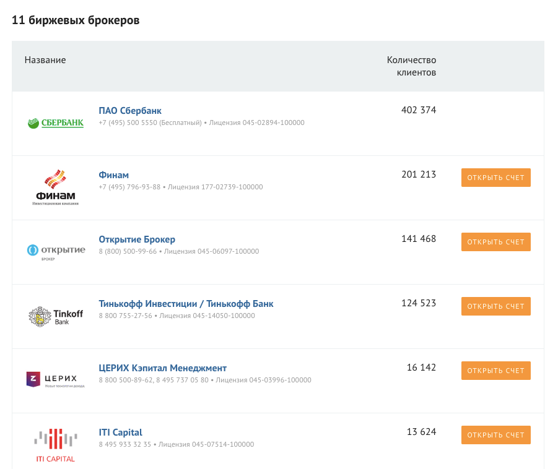Click the 11 биржевых брокеров heading

pos(76,20)
